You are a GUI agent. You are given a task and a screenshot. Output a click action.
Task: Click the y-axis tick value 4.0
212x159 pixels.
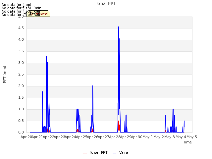(21, 40)
